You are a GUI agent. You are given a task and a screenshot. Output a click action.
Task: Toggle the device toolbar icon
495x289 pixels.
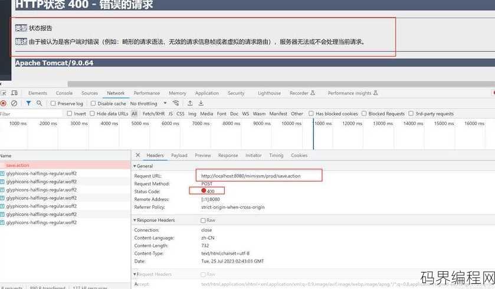[x=14, y=93]
